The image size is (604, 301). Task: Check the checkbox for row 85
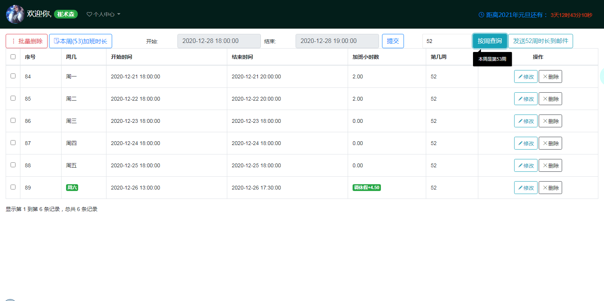coord(13,98)
